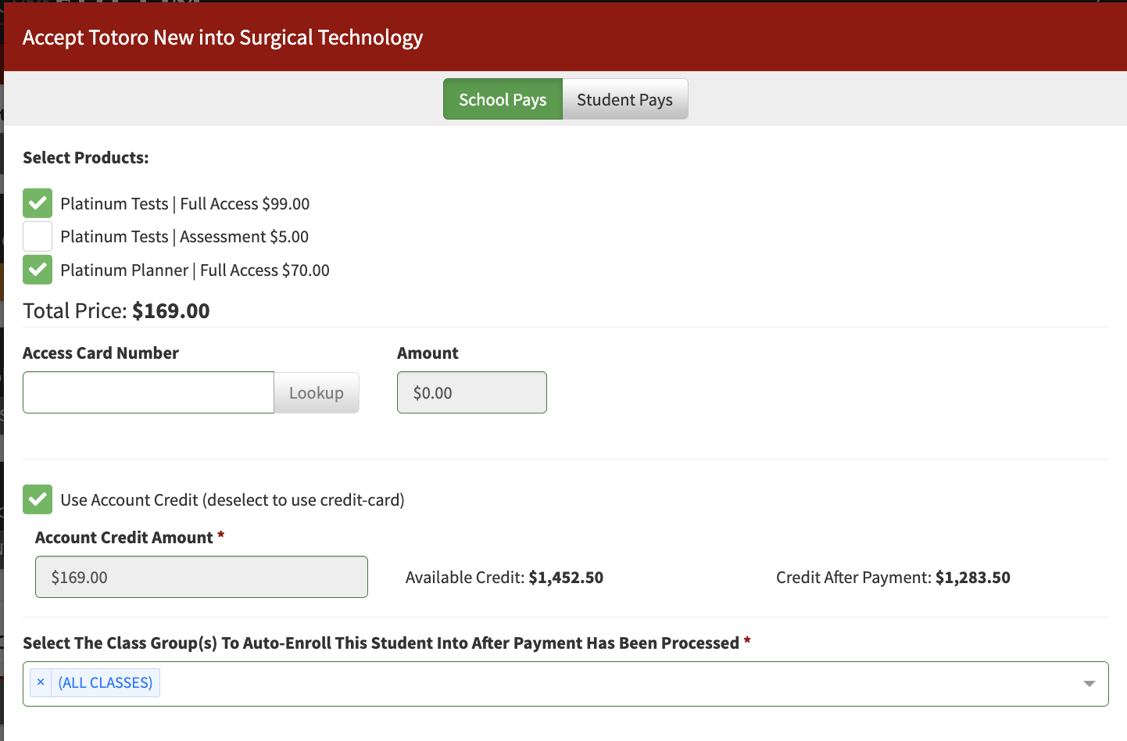
Task: Click the Platinum Planner Full Access label
Action: pyautogui.click(x=195, y=270)
